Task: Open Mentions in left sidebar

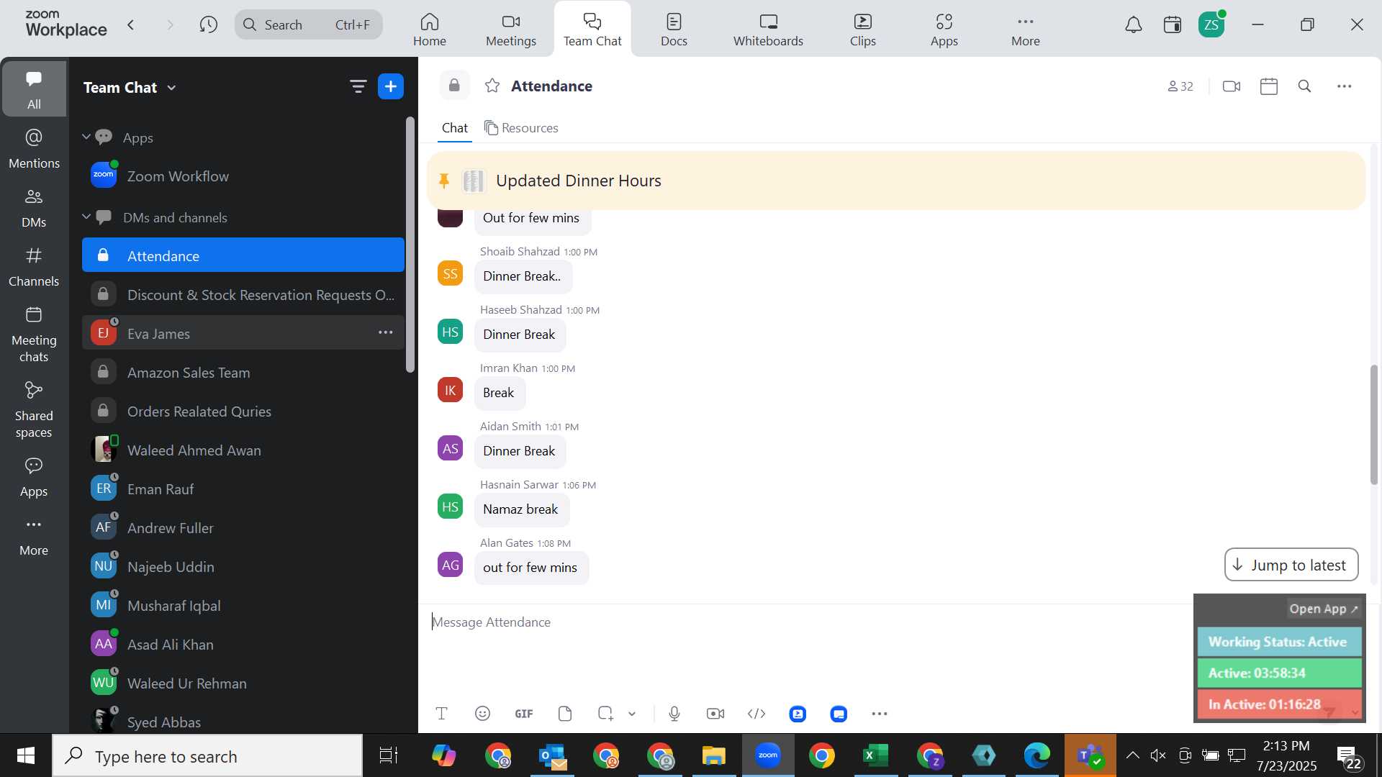Action: (34, 149)
